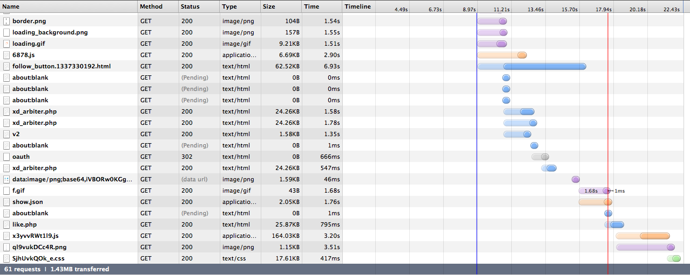Click the image icon beside the data:image/png row

click(x=6, y=179)
